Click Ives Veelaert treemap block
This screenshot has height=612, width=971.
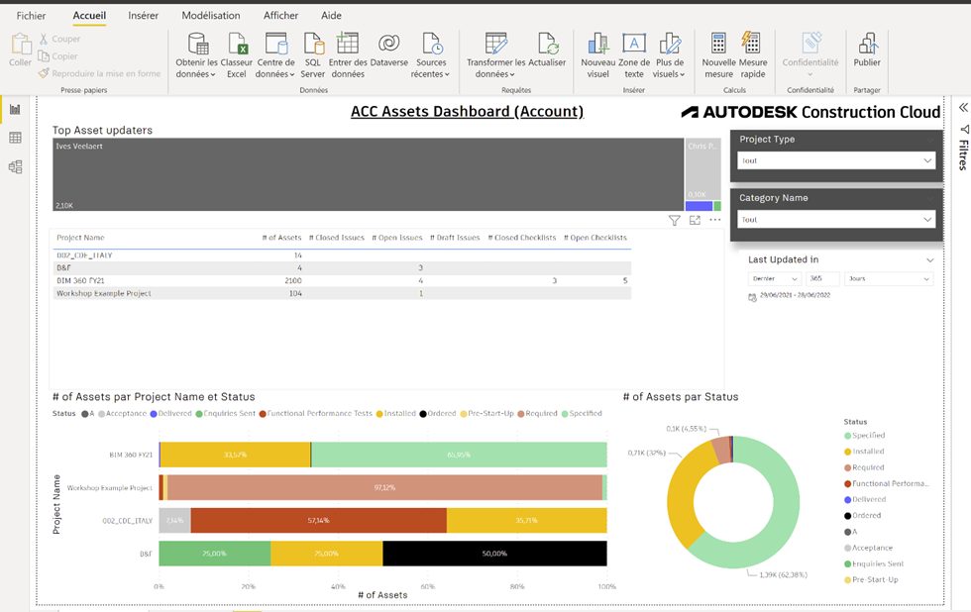(368, 174)
